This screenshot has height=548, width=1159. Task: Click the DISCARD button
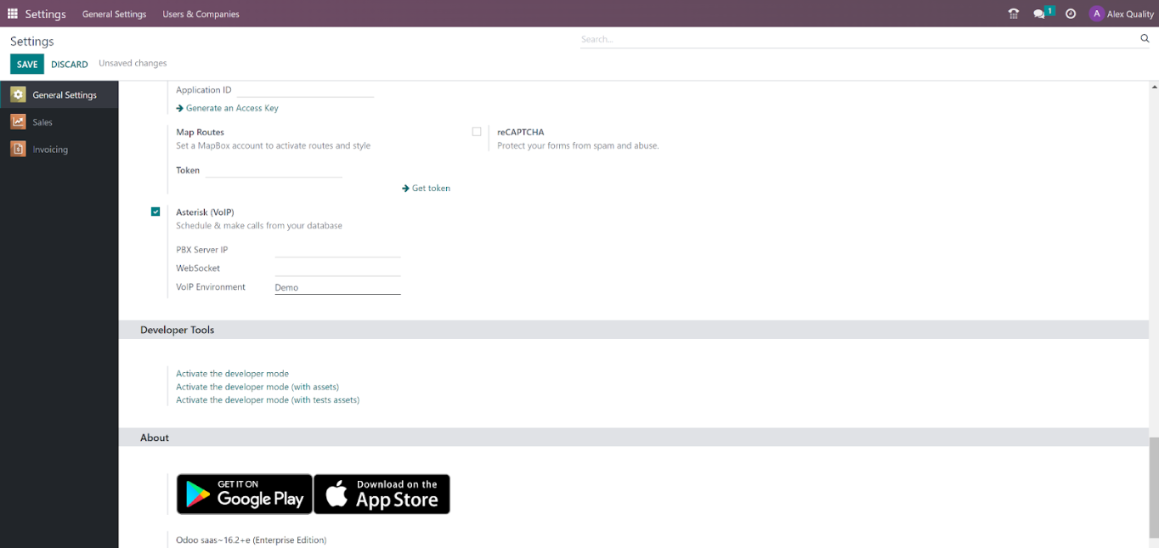click(69, 65)
